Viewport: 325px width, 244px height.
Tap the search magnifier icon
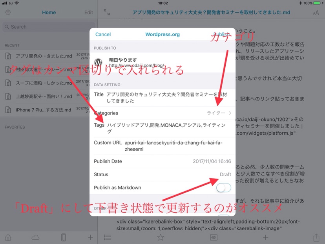click(x=7, y=27)
